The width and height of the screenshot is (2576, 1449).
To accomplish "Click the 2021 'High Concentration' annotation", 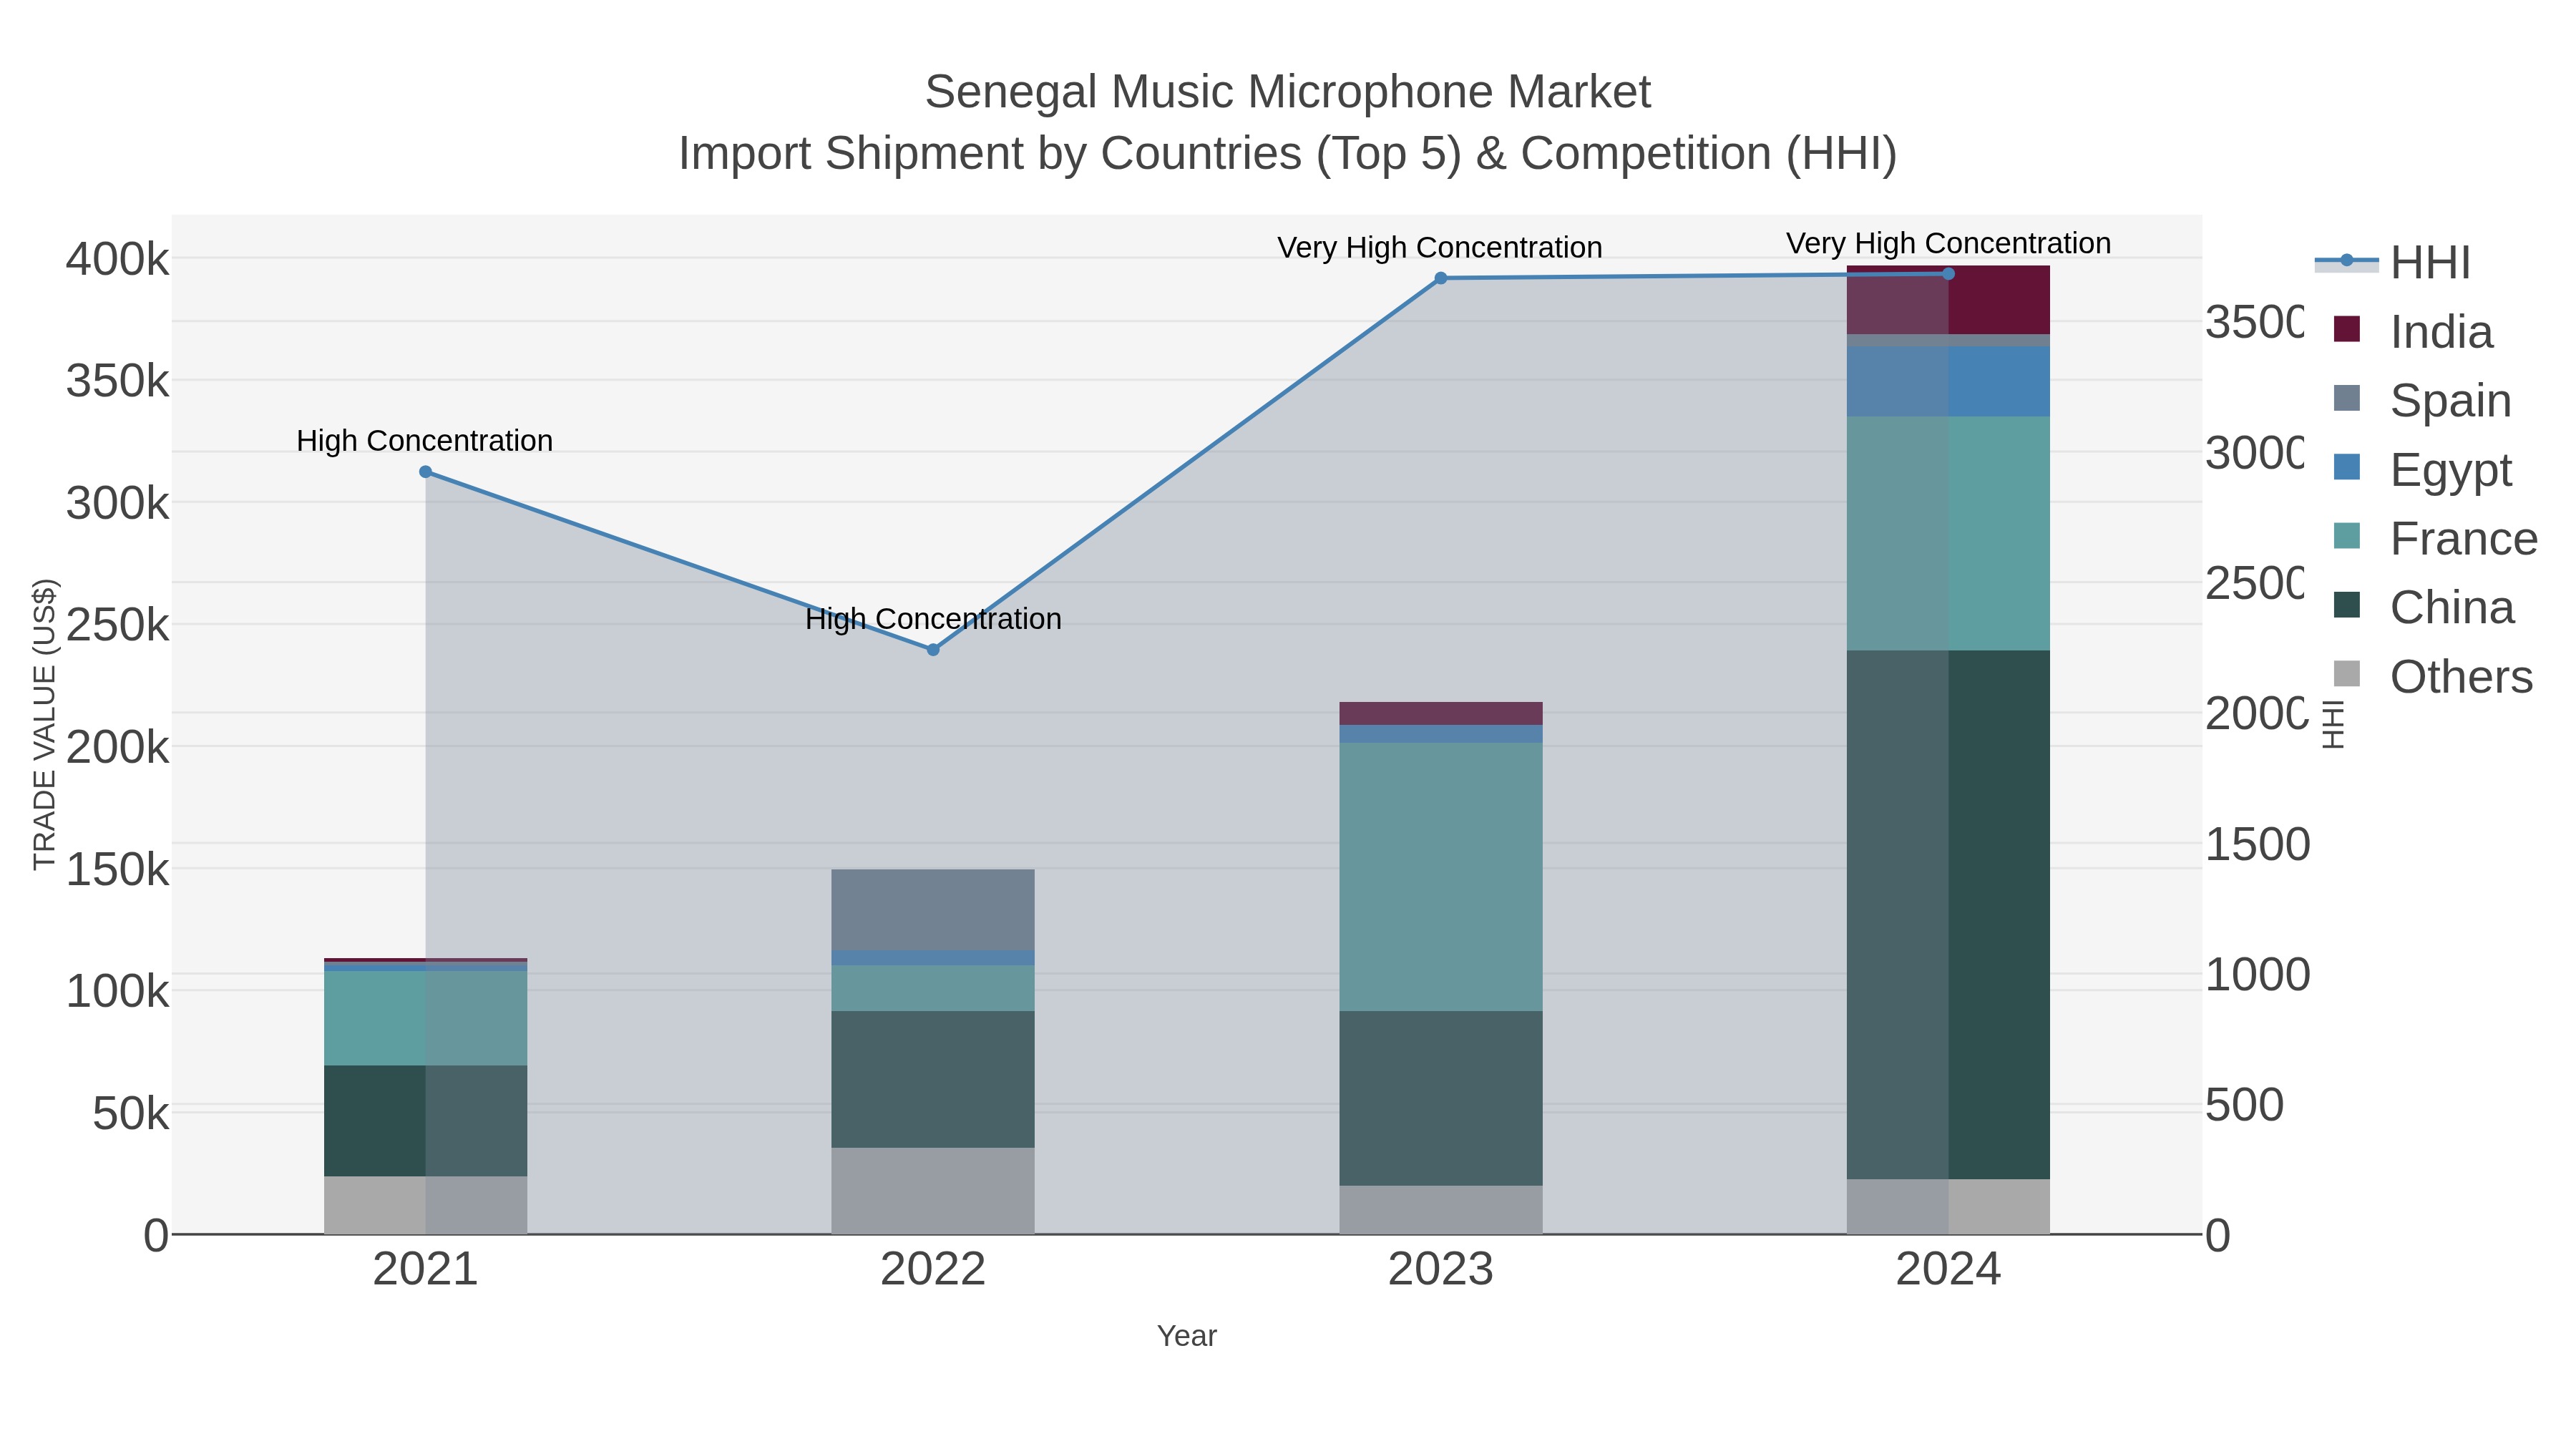I will click(x=425, y=440).
